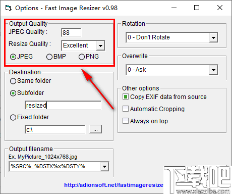Image resolution: width=232 pixels, height=194 pixels.
Task: Click the browse (...) button for fixed folder
Action: click(95, 129)
